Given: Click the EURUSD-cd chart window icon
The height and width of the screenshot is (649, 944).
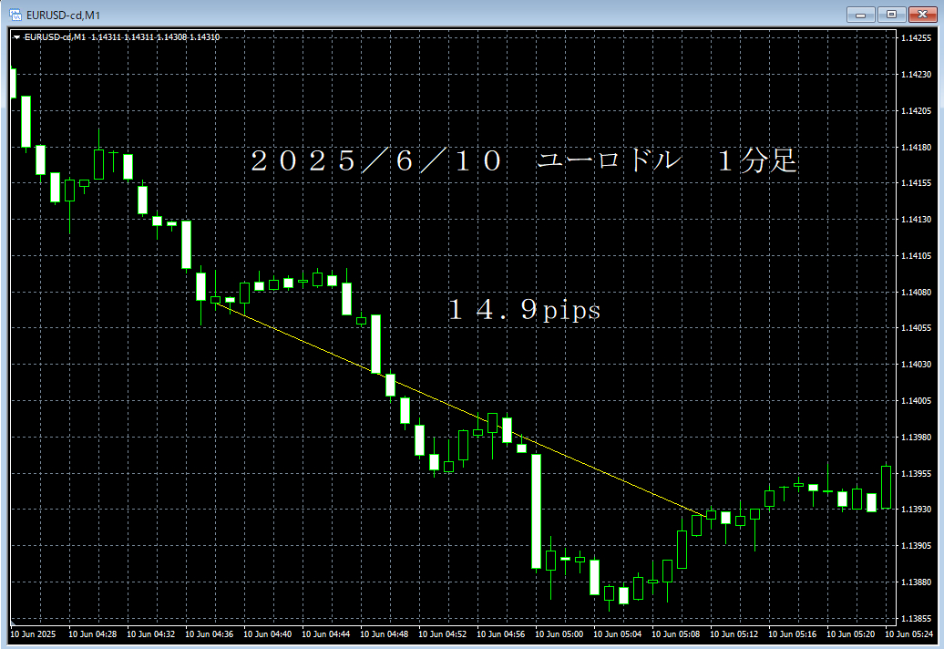Looking at the screenshot, I should point(15,15).
